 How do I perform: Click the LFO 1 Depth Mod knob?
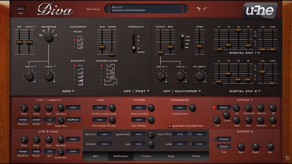click(x=61, y=120)
